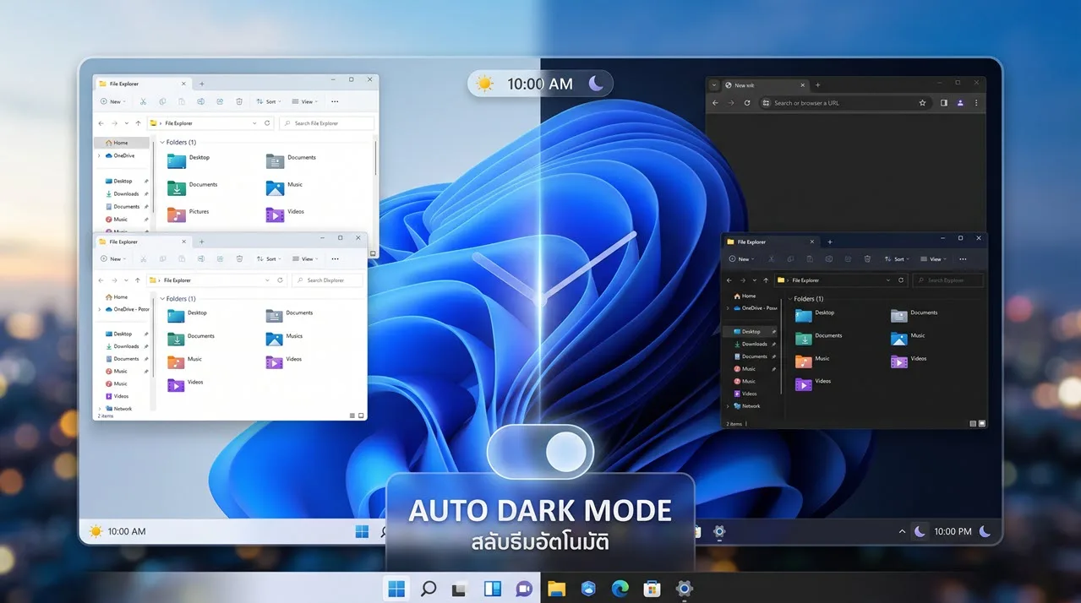1081x603 pixels.
Task: Open the Chrome profile avatar
Action: coord(960,103)
